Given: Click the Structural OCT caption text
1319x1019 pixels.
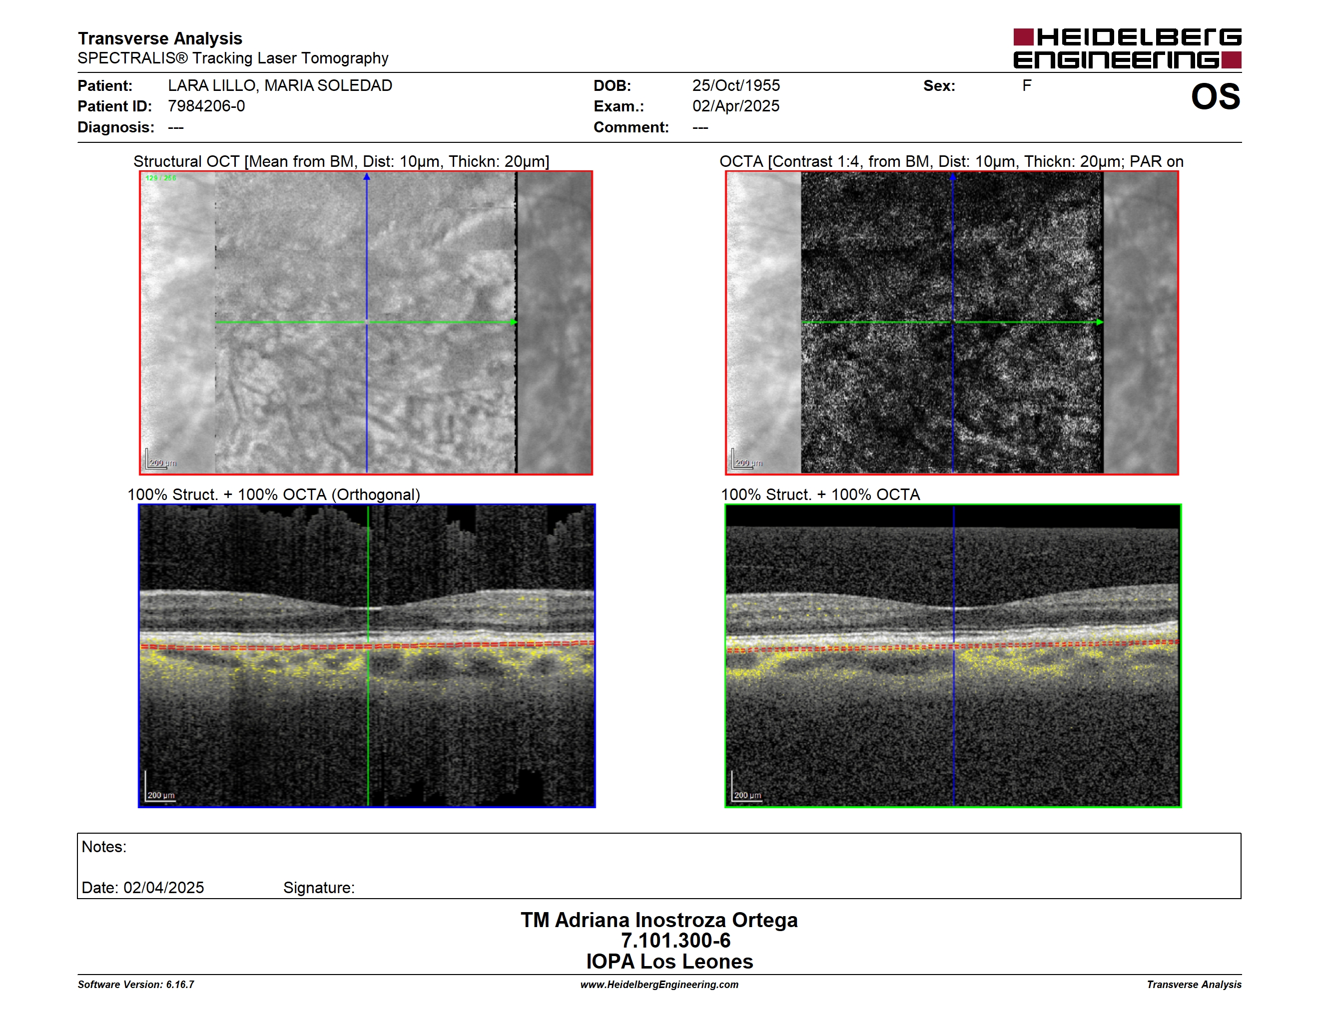Looking at the screenshot, I should pos(341,161).
